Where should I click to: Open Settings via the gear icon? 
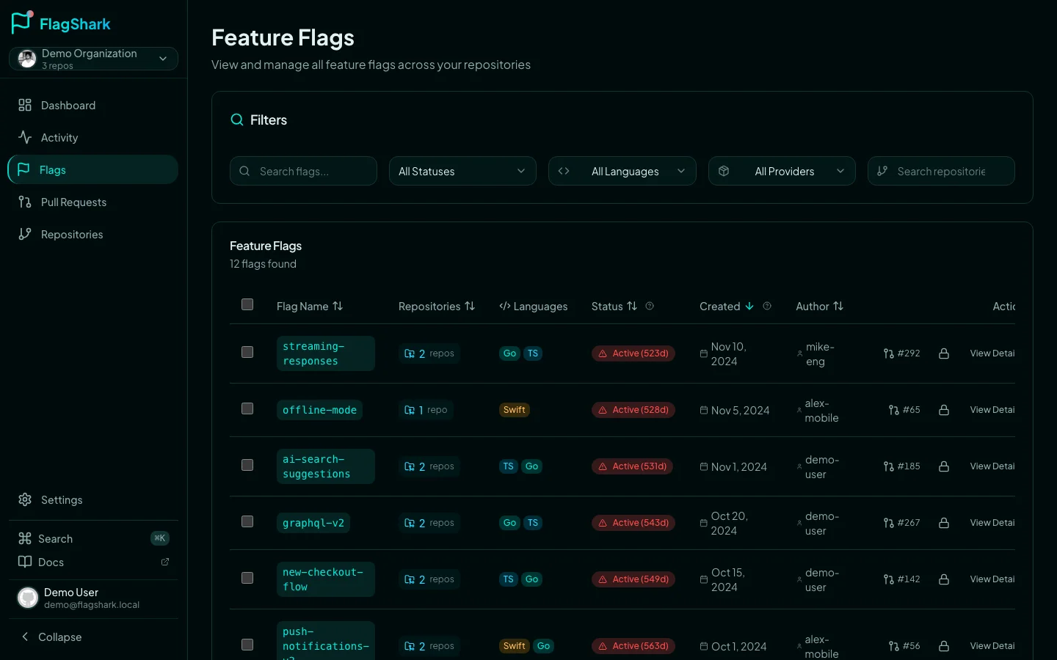(24, 499)
